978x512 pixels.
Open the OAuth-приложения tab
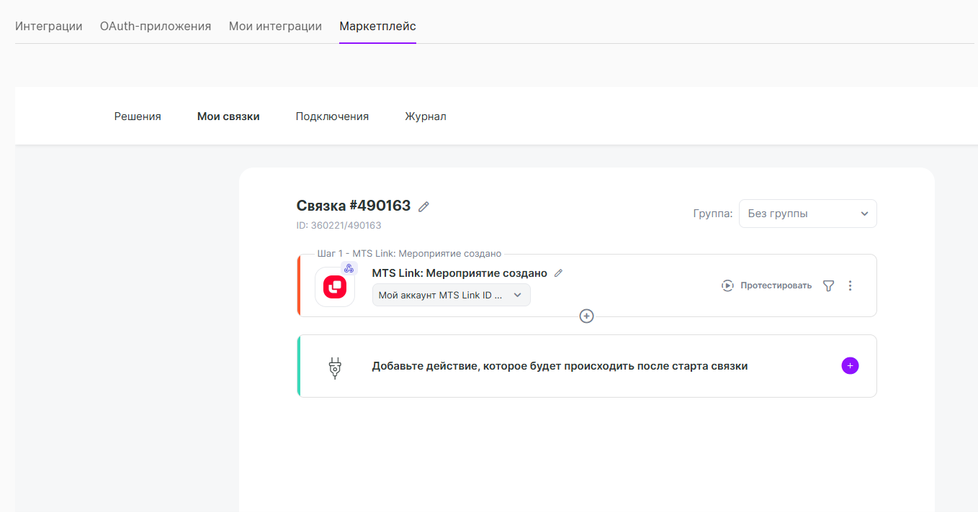click(x=156, y=27)
